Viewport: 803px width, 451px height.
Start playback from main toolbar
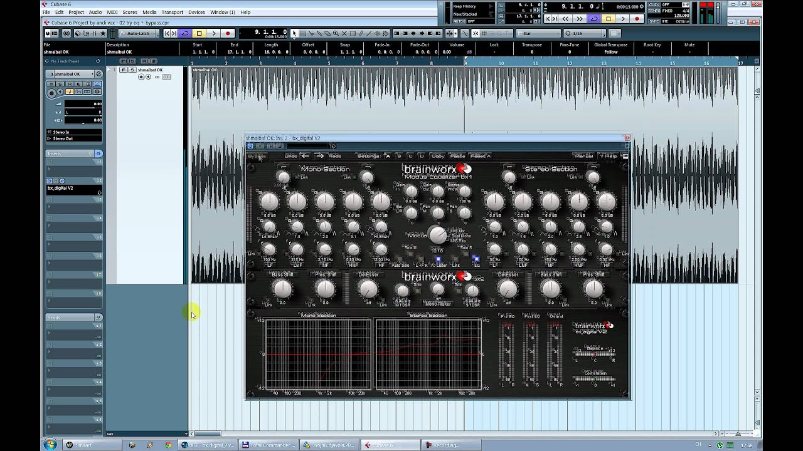[213, 33]
